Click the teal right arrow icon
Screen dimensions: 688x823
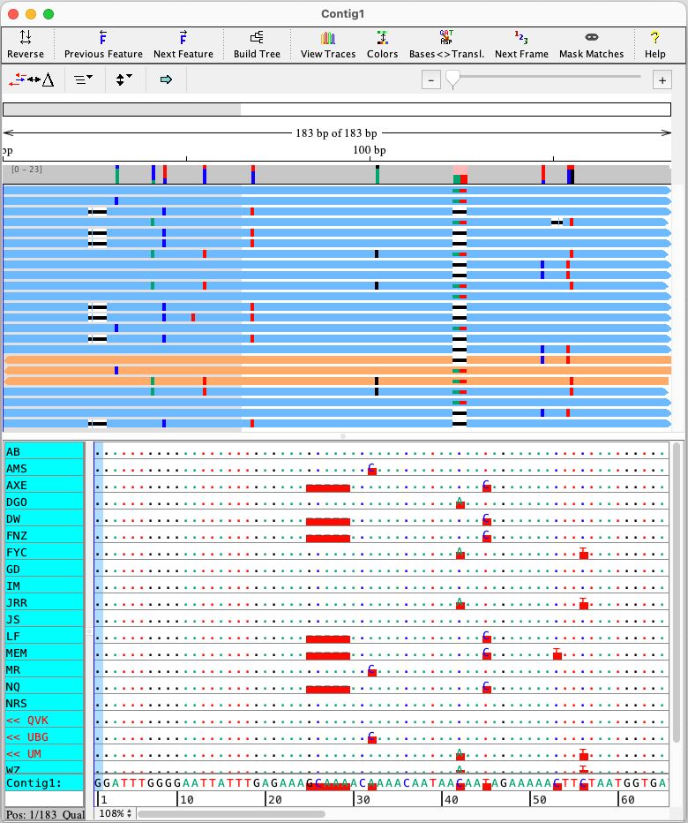point(166,79)
